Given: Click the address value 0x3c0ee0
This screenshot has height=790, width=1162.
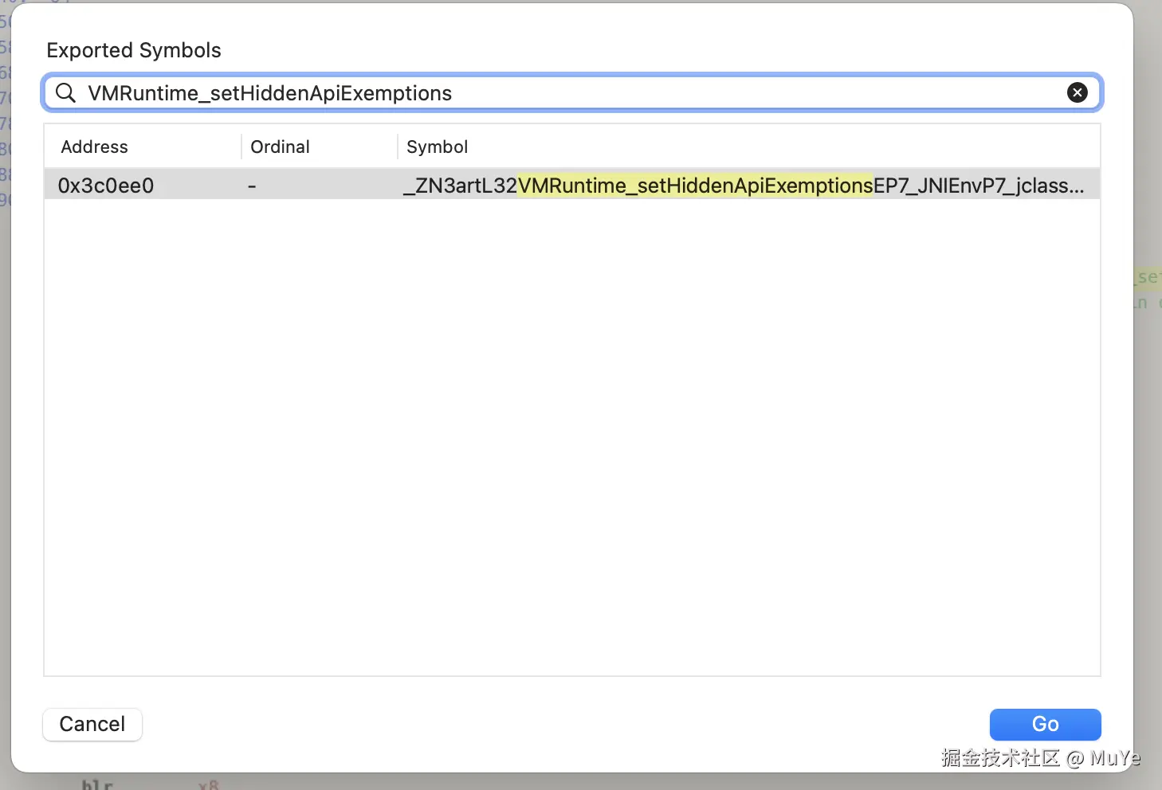Looking at the screenshot, I should coord(106,185).
